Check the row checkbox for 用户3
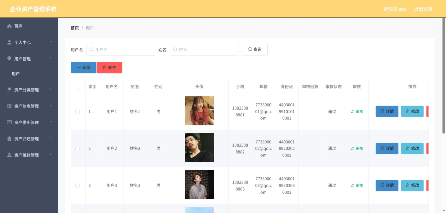Screen dimensions: 446x213 (x=78, y=185)
